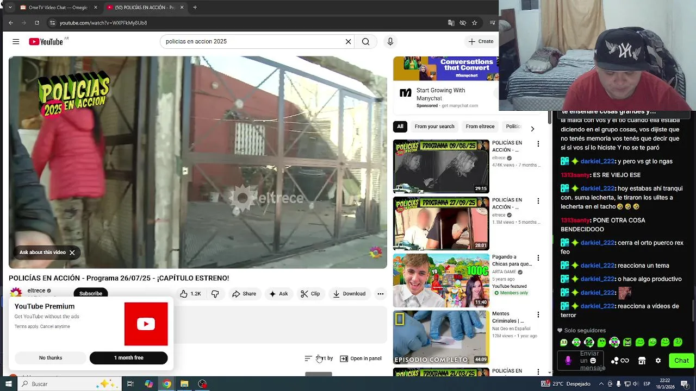Image resolution: width=696 pixels, height=391 pixels.
Task: Select the From your search chip
Action: pyautogui.click(x=434, y=127)
